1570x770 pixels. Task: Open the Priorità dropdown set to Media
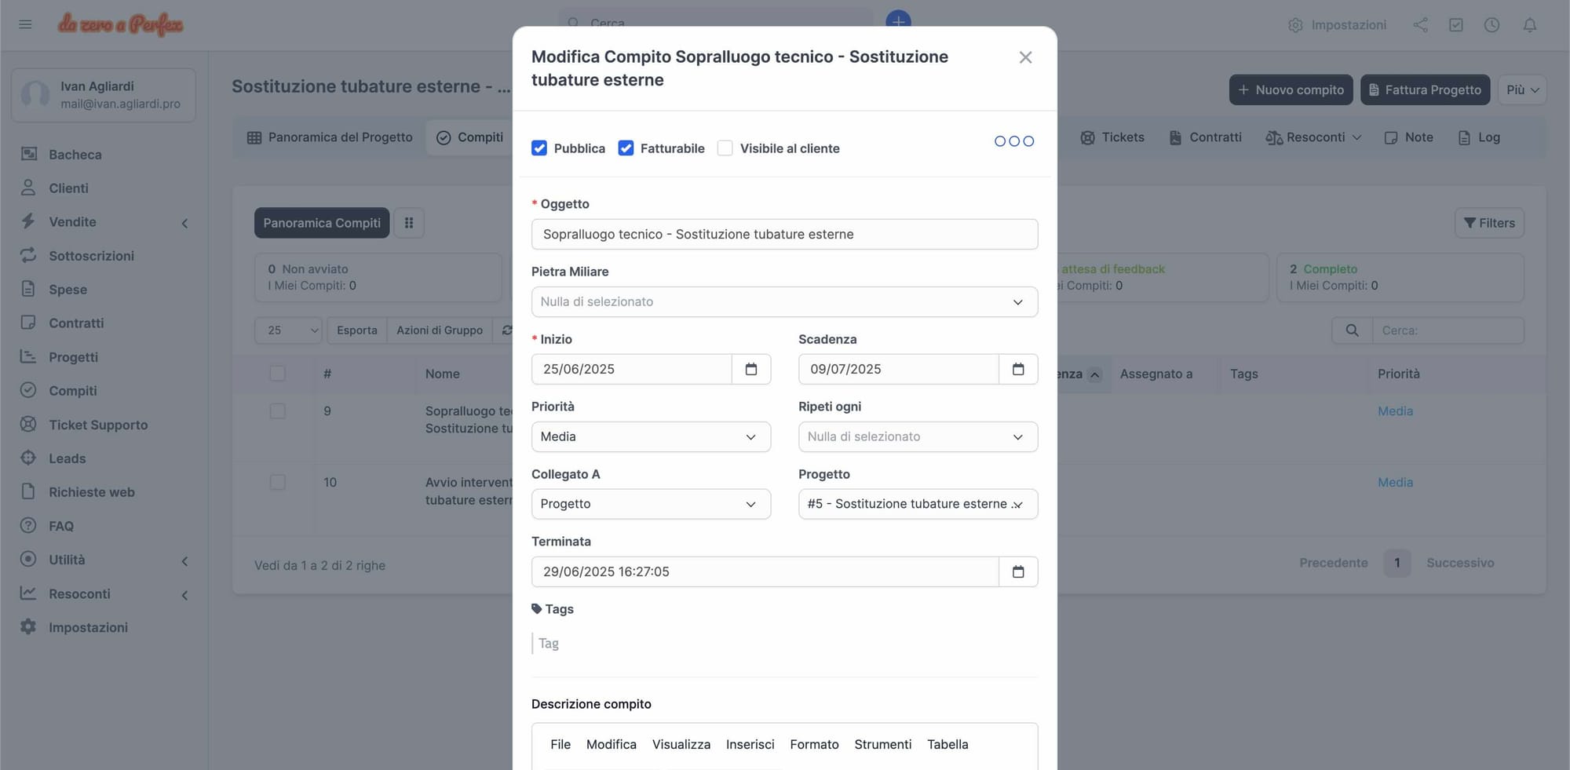tap(650, 437)
